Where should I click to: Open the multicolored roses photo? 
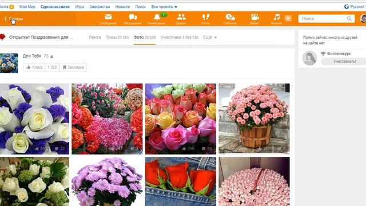coord(181,119)
